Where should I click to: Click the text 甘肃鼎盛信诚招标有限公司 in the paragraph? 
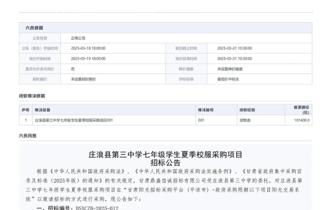pyautogui.click(x=173, y=181)
